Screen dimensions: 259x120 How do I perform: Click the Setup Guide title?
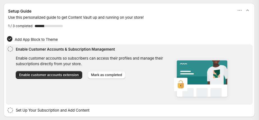[20, 11]
